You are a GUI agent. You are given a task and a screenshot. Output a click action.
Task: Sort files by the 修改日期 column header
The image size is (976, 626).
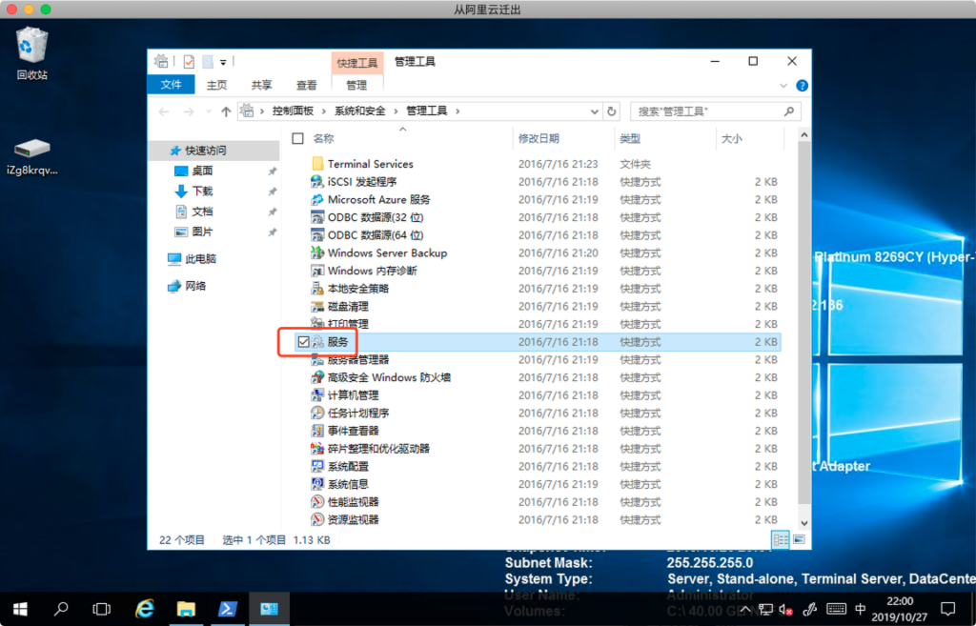click(539, 139)
